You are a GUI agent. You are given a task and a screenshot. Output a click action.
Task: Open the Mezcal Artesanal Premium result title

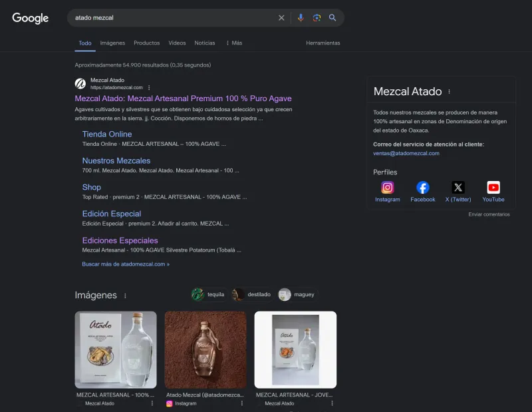[x=184, y=99]
